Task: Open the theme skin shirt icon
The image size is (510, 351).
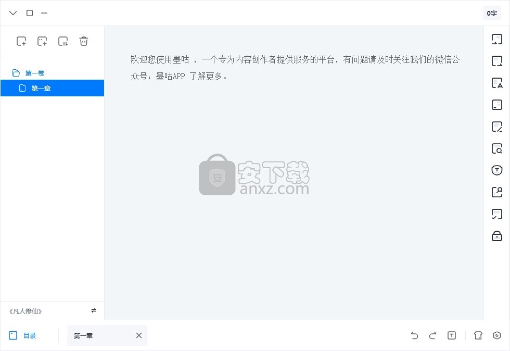Action: 478,335
